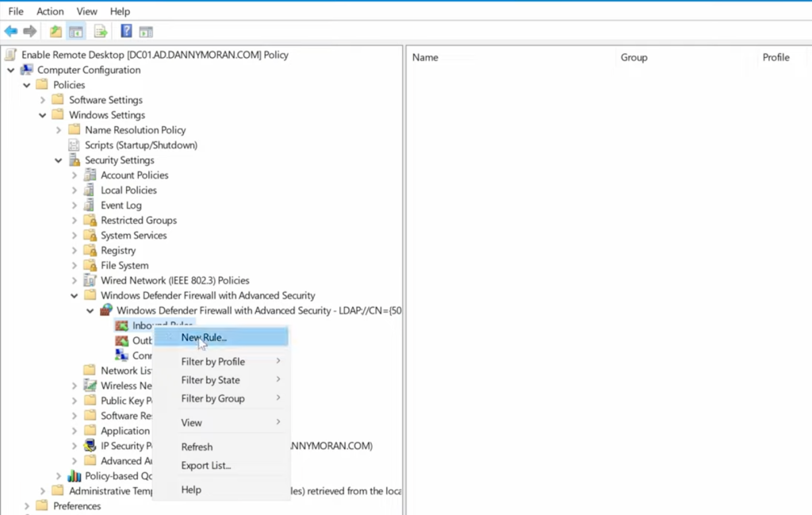Image resolution: width=812 pixels, height=515 pixels.
Task: Open the Help toolbar icon
Action: coord(126,31)
